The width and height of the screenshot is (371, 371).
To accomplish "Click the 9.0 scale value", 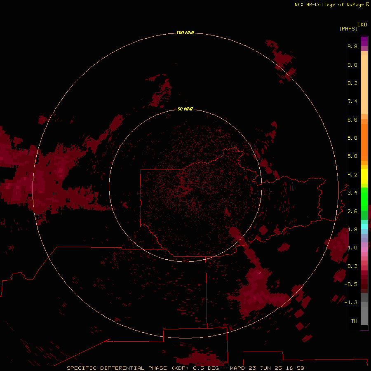I will point(352,65).
